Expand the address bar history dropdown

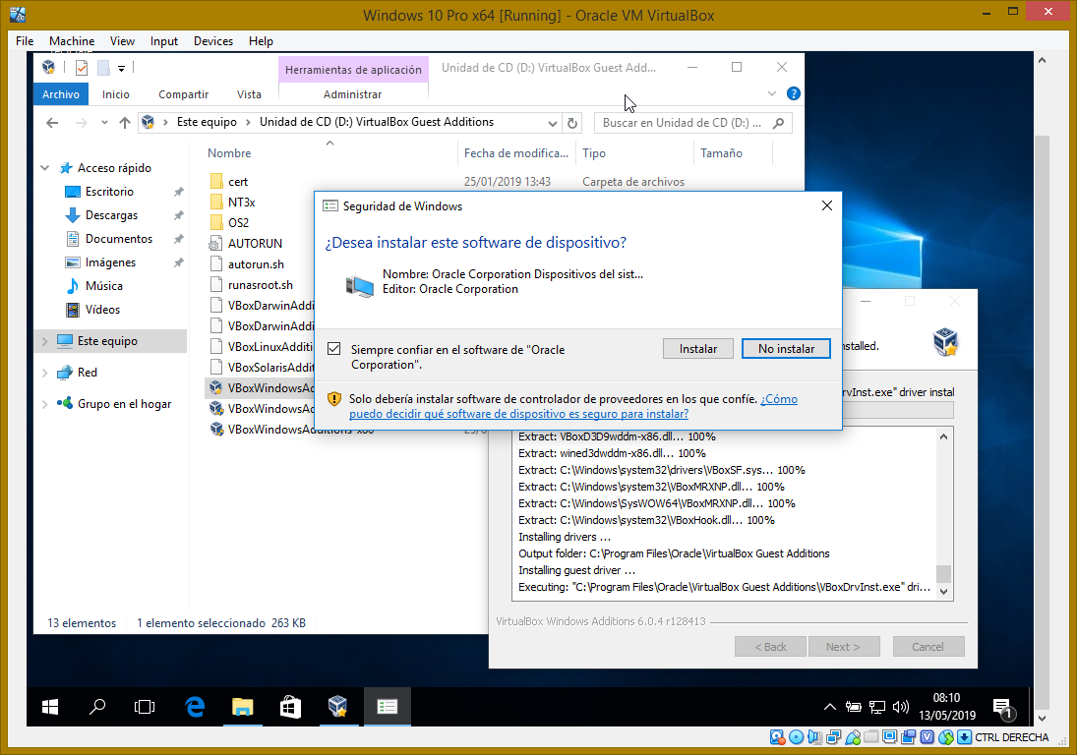(552, 124)
